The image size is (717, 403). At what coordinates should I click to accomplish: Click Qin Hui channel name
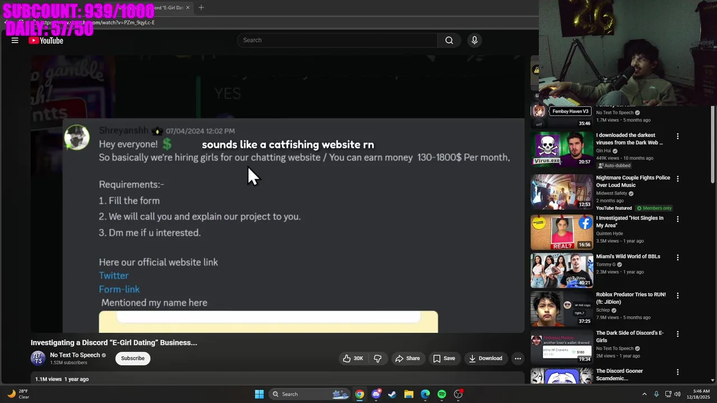pyautogui.click(x=603, y=151)
